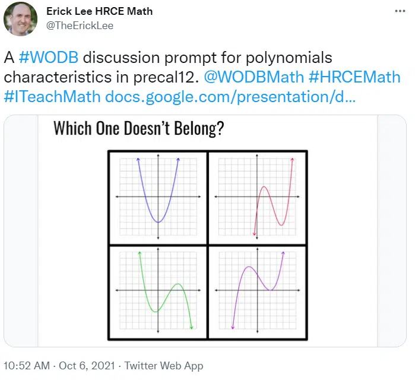Click the tweet text 'discussion prompt for polynomials'
Image resolution: width=415 pixels, height=380 pixels.
(208, 58)
